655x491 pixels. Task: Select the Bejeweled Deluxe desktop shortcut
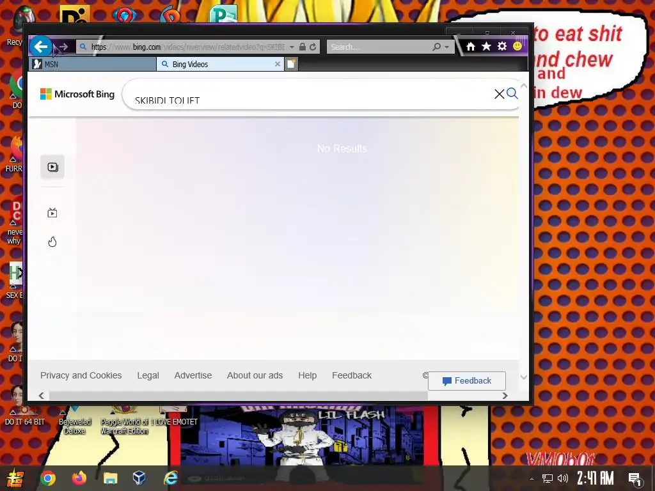pos(74,422)
